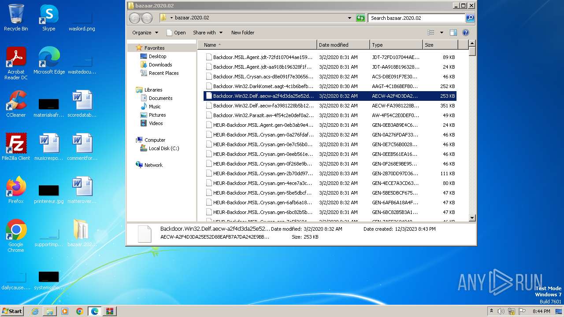Open Windows Media Player from taskbar
This screenshot has height=317, width=564.
(65, 311)
